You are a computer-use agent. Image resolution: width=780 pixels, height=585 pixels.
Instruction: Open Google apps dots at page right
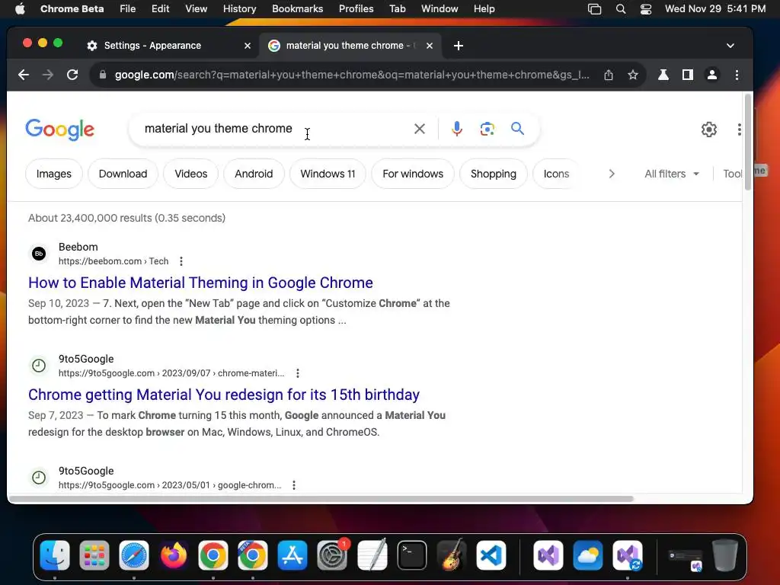[739, 129]
